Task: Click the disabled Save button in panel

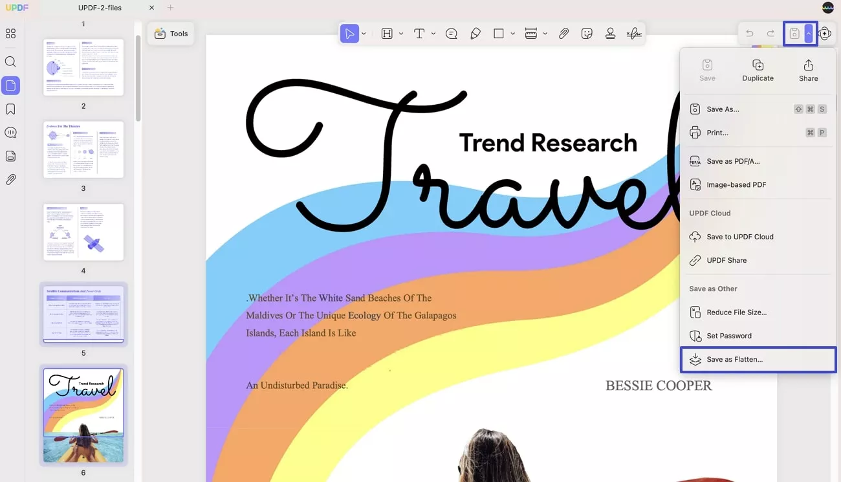Action: [707, 71]
